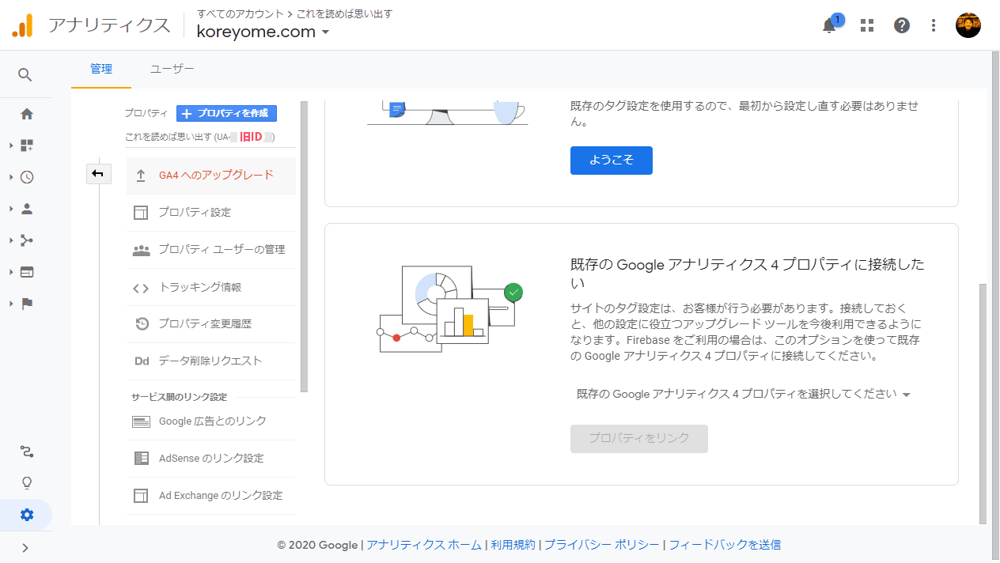The image size is (1000, 563).
Task: Open Discover lightbulb icon
Action: pos(27,483)
